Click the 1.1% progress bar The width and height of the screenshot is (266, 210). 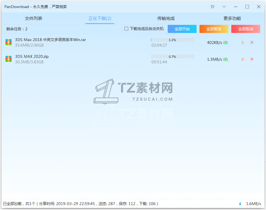tap(173, 40)
